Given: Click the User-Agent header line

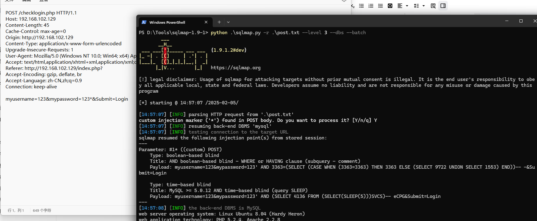Looking at the screenshot, I should click(x=71, y=56).
